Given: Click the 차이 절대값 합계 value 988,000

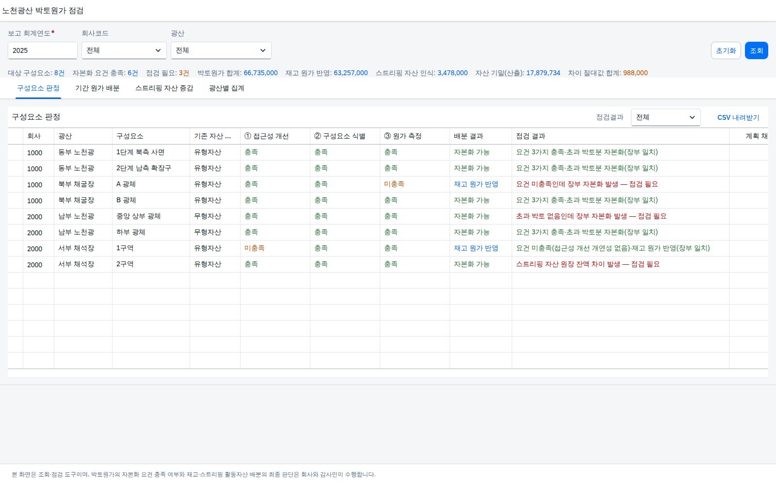Looking at the screenshot, I should coord(635,73).
